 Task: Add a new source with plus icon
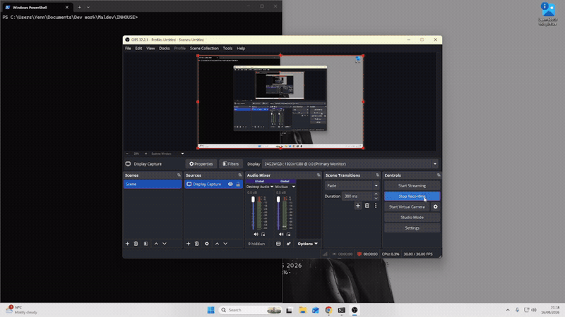(188, 244)
